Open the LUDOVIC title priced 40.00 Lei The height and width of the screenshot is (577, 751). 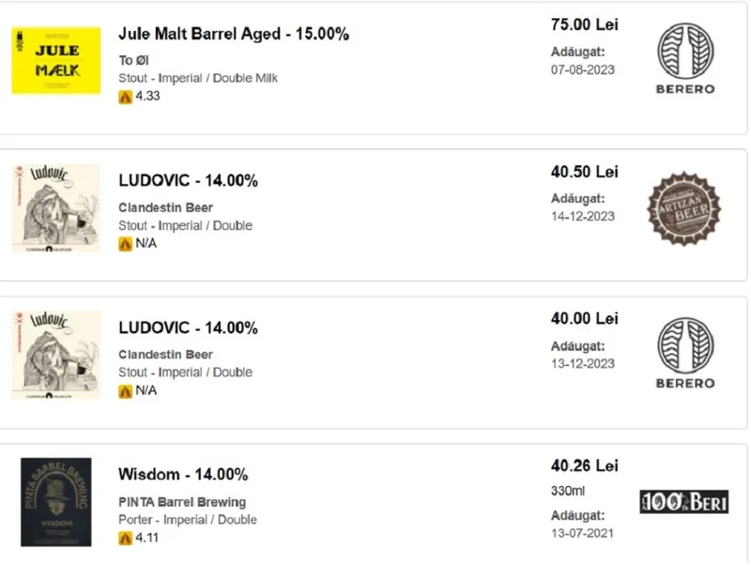pyautogui.click(x=189, y=327)
